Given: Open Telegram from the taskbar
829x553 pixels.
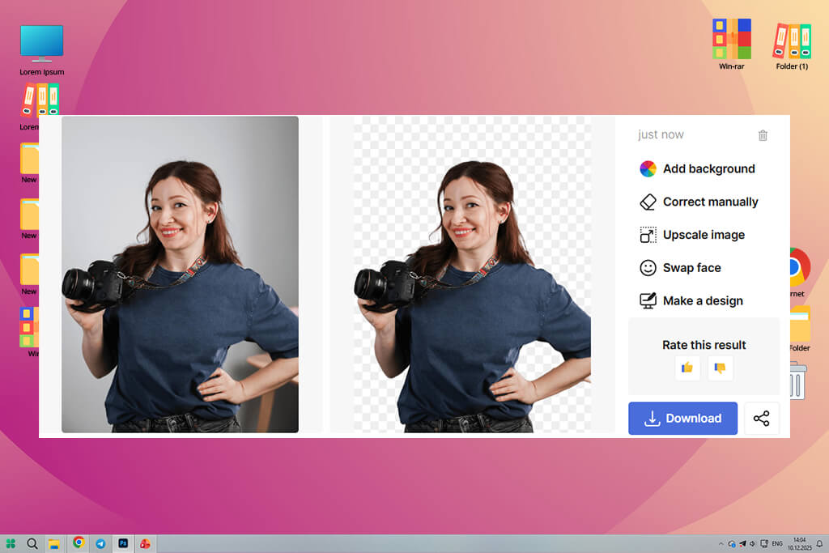Looking at the screenshot, I should (100, 543).
